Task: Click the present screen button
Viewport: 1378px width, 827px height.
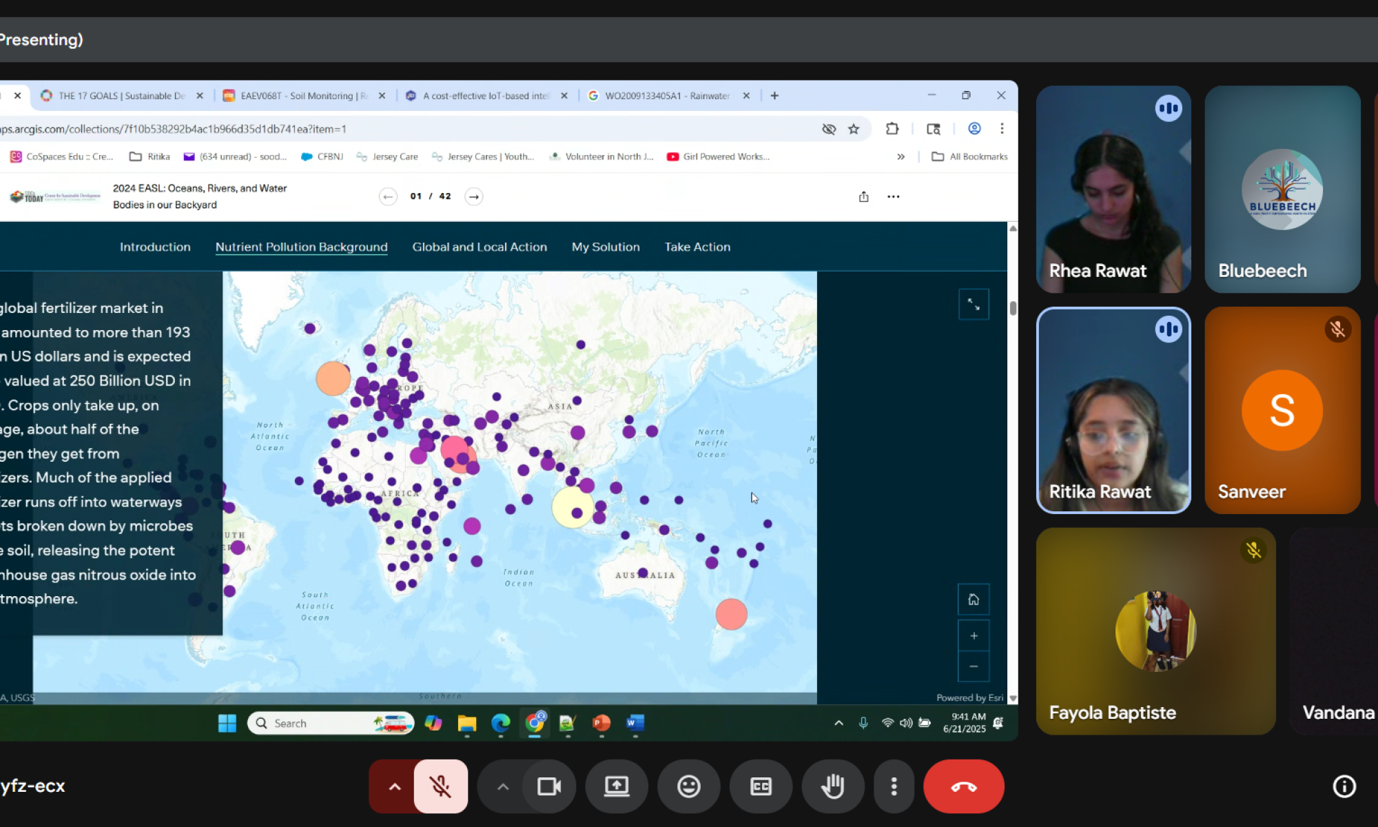Action: click(x=617, y=786)
